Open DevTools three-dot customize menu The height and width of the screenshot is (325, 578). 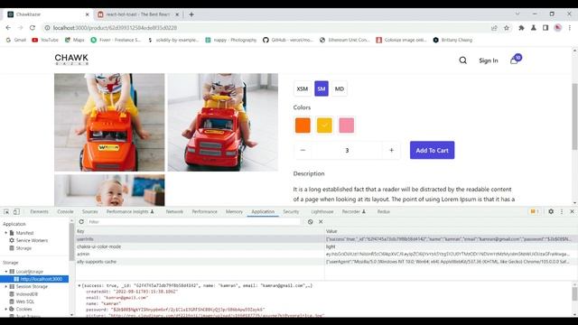click(562, 211)
